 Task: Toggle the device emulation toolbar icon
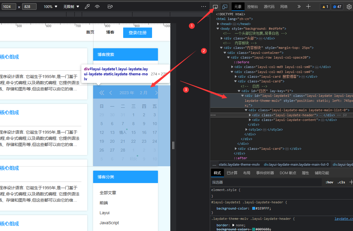pyautogui.click(x=225, y=7)
